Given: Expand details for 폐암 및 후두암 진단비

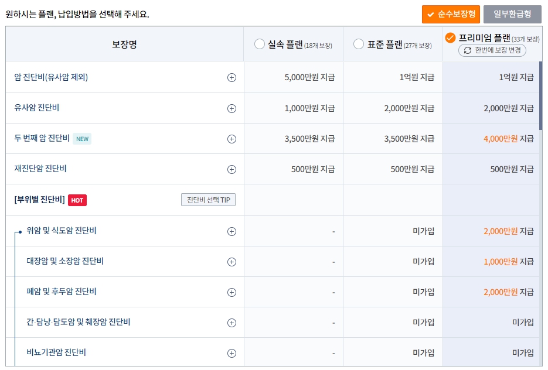Looking at the screenshot, I should point(232,292).
